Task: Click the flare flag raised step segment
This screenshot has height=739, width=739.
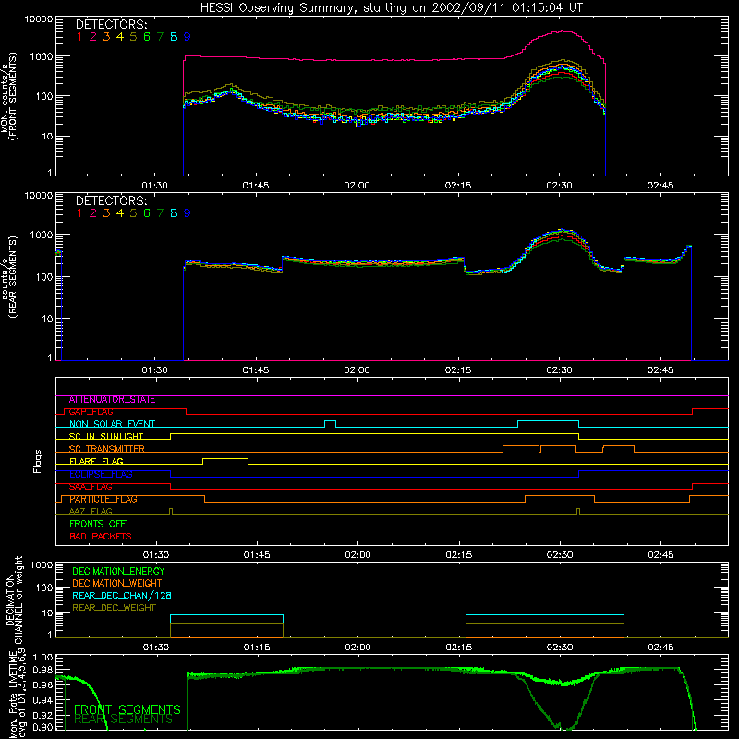Action: click(x=225, y=458)
